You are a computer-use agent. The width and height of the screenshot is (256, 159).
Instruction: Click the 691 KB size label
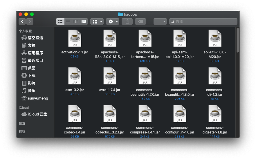(x=145, y=61)
